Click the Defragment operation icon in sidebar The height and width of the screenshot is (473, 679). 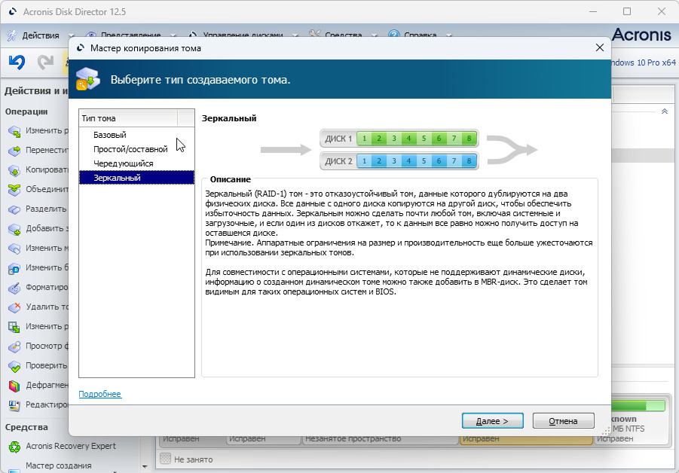[x=14, y=386]
